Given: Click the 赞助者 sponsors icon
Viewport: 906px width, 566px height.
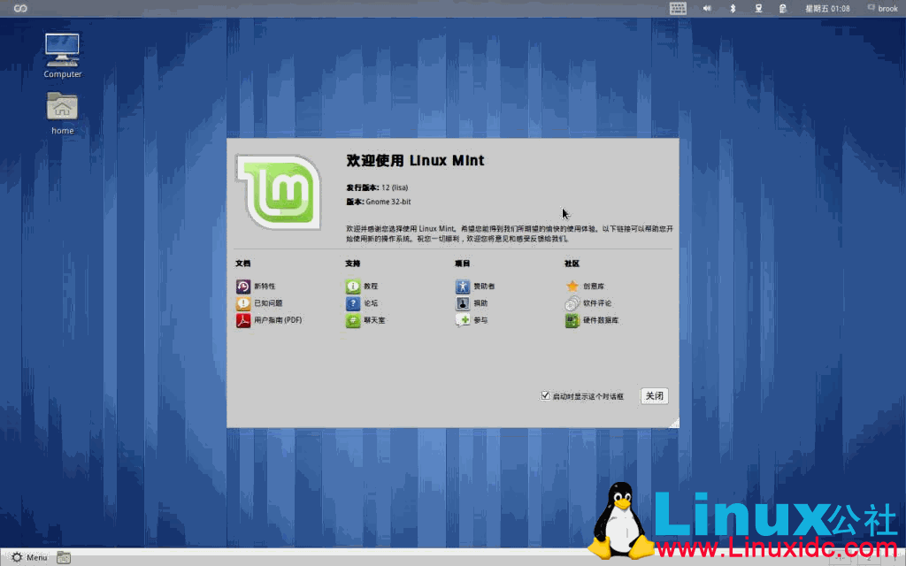Looking at the screenshot, I should [464, 286].
